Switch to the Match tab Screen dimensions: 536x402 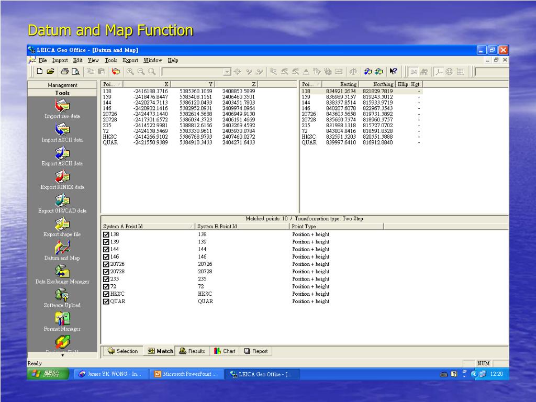click(x=160, y=351)
